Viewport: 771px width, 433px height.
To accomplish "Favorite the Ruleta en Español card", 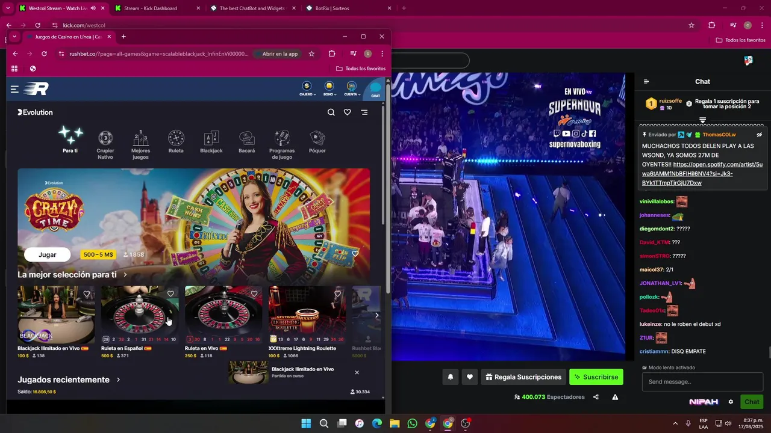I will point(170,294).
